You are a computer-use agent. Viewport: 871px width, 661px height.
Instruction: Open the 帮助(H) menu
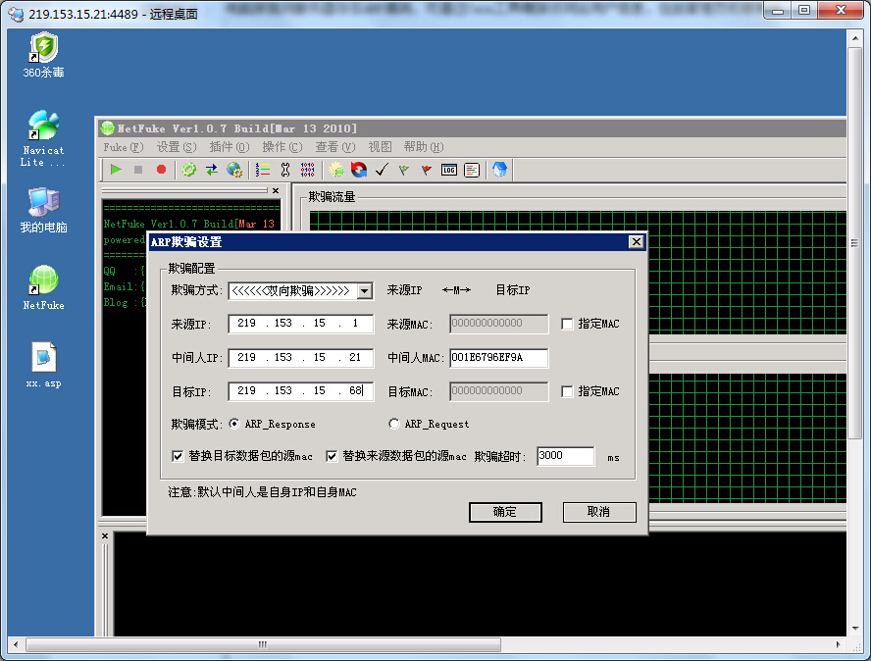click(x=424, y=147)
